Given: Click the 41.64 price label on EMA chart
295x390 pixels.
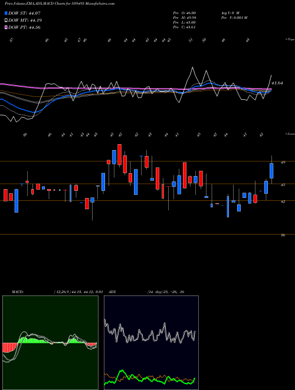Looking at the screenshot, I should [x=277, y=83].
